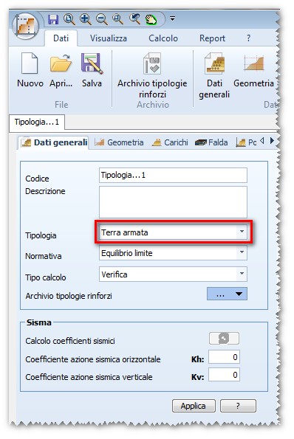
Task: Click the question mark help button
Action: (x=238, y=406)
